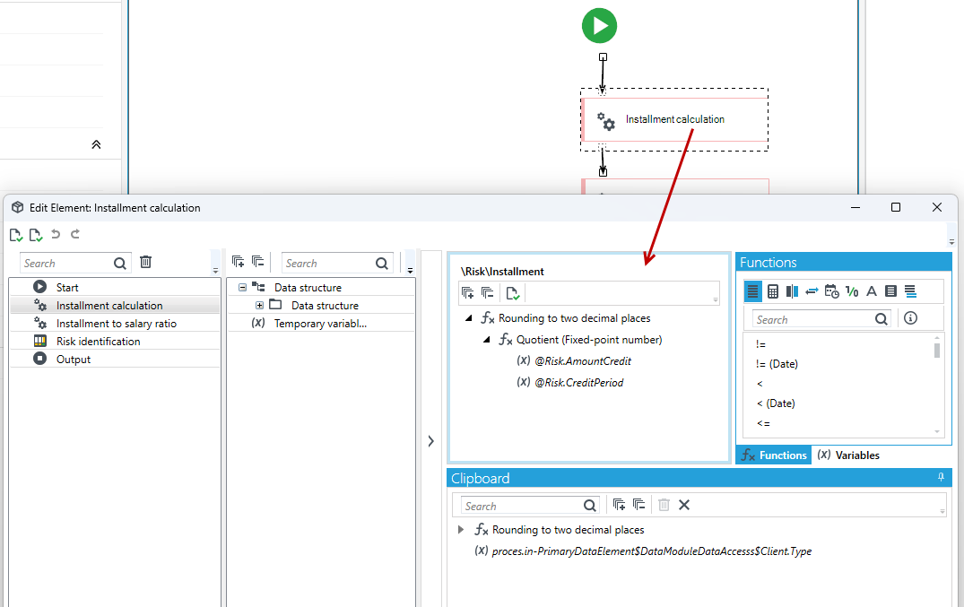This screenshot has width=964, height=607.
Task: Collapse the background panel with the double chevron
Action: tap(97, 144)
